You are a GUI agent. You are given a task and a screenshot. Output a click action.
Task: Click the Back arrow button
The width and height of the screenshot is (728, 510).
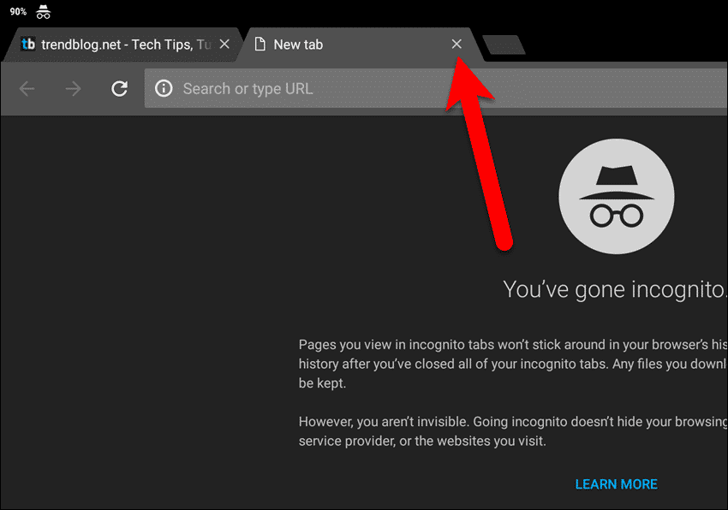coord(27,89)
